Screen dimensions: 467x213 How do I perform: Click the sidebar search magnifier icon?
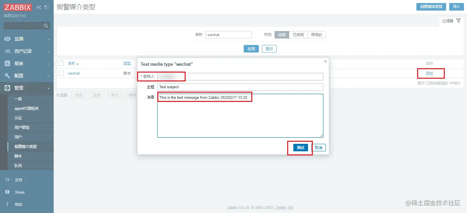tap(46, 26)
